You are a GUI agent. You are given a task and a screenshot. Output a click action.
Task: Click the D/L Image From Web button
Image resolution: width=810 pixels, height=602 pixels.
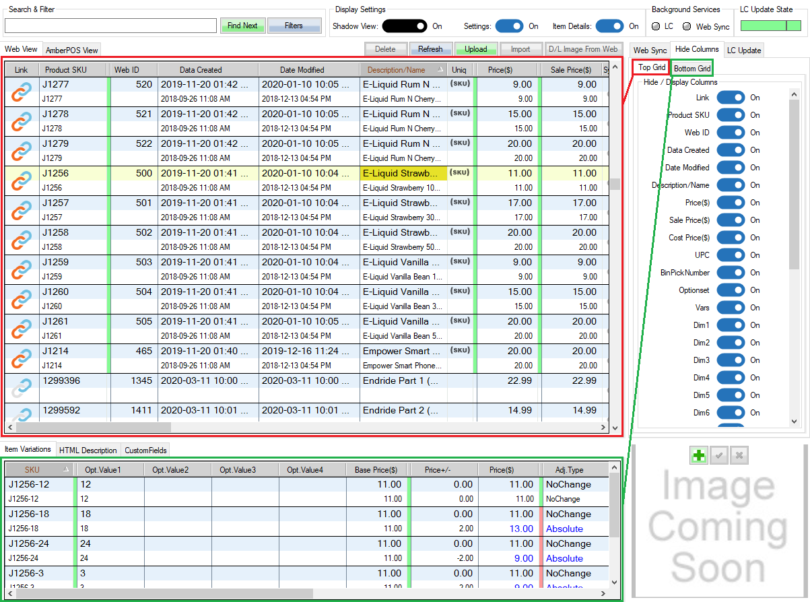[x=583, y=49]
